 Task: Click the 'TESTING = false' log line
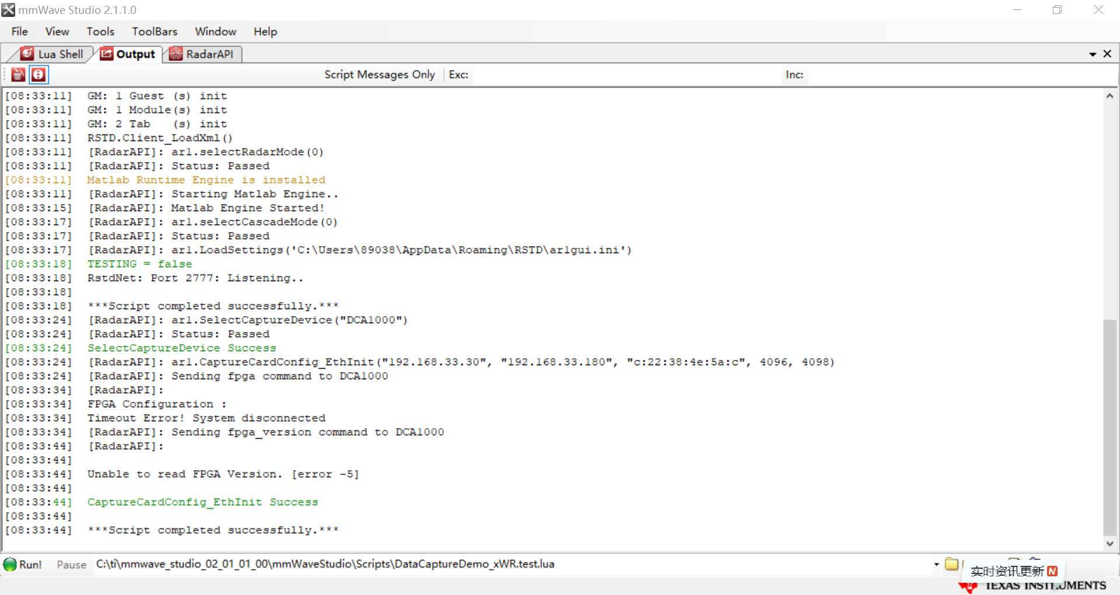coord(139,264)
